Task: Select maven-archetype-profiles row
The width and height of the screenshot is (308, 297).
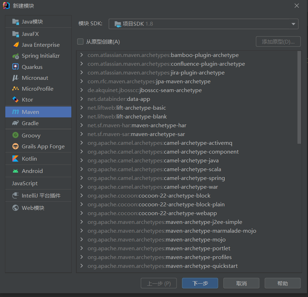Action: [187, 257]
